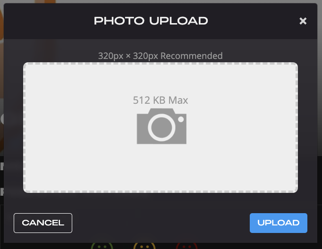The width and height of the screenshot is (322, 249).
Task: Click the red smiley face icon below the dialog
Action: pyautogui.click(x=186, y=246)
